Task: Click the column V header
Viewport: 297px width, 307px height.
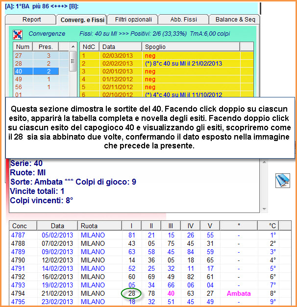Action: pos(210,226)
